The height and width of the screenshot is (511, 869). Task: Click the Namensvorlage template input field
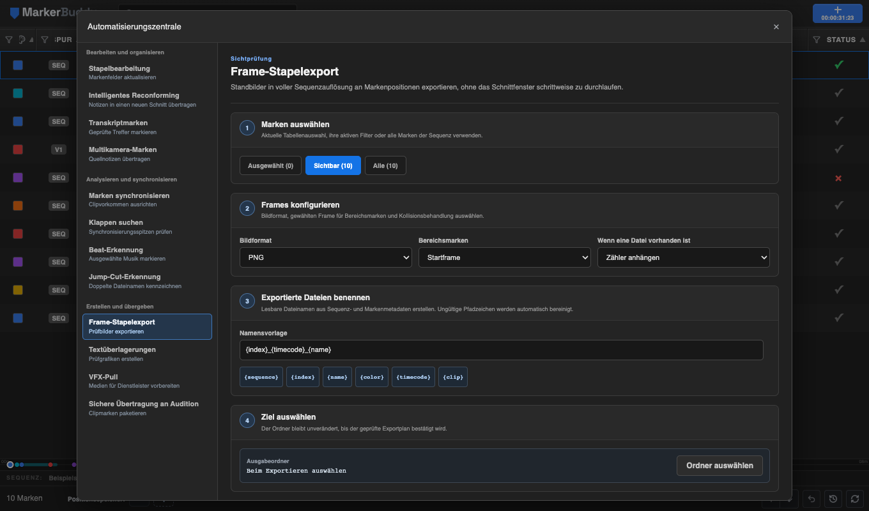[502, 350]
